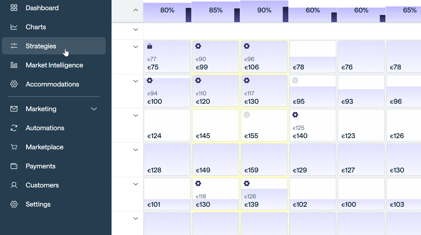This screenshot has height=235, width=421.
Task: Open the Settings page
Action: point(38,204)
